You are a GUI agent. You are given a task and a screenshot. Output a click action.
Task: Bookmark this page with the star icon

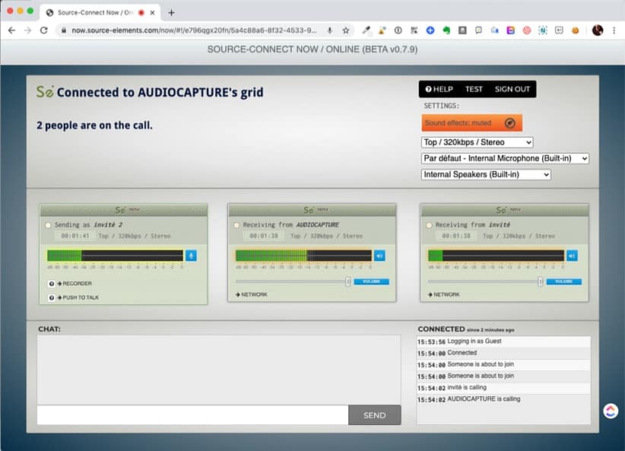click(x=346, y=30)
